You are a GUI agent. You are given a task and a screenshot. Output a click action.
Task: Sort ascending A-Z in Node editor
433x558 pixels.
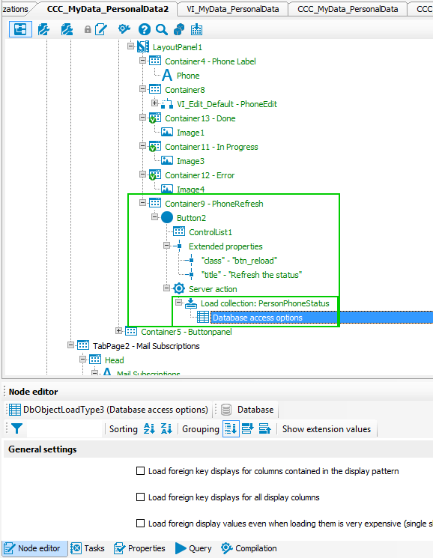point(149,429)
